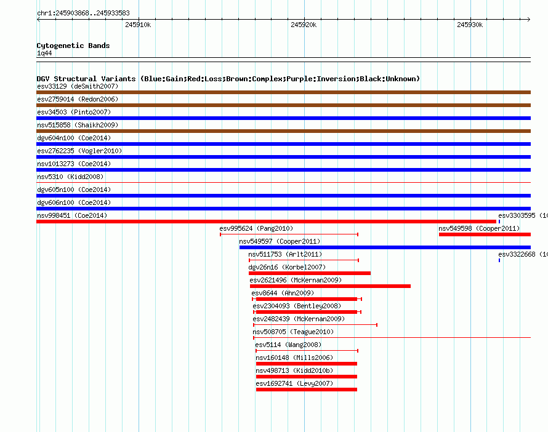Screen dimensions: 548x432
Task: Click esv2621496 (McKernan2009) label
Action: pos(296,280)
